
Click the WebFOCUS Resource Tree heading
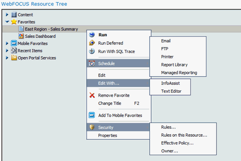coord(34,4)
